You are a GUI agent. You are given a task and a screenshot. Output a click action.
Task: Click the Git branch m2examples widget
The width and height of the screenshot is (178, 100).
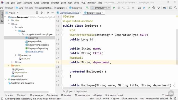pos(130,99)
